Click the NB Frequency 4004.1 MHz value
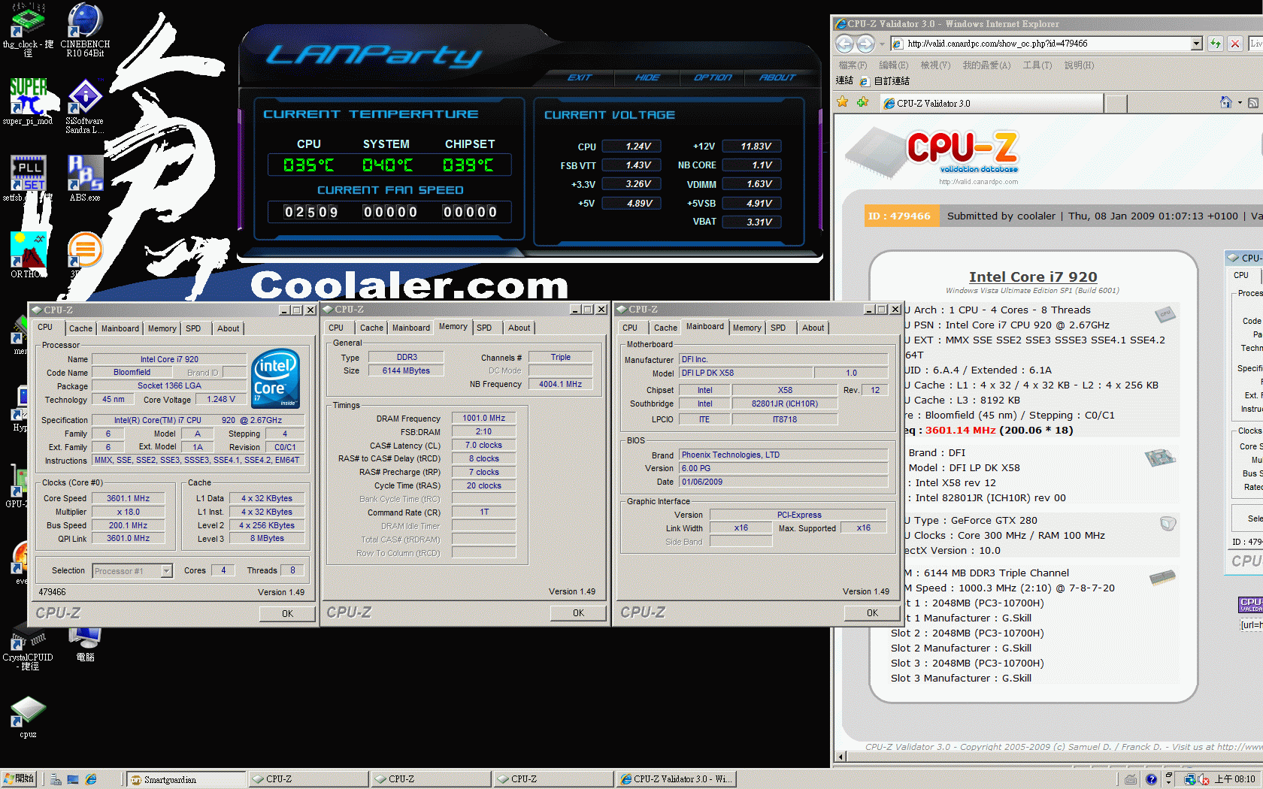This screenshot has width=1263, height=789. click(560, 384)
